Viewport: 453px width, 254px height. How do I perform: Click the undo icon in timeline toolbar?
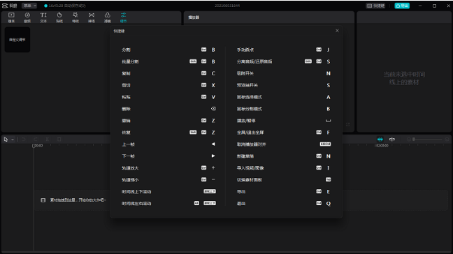(x=24, y=140)
